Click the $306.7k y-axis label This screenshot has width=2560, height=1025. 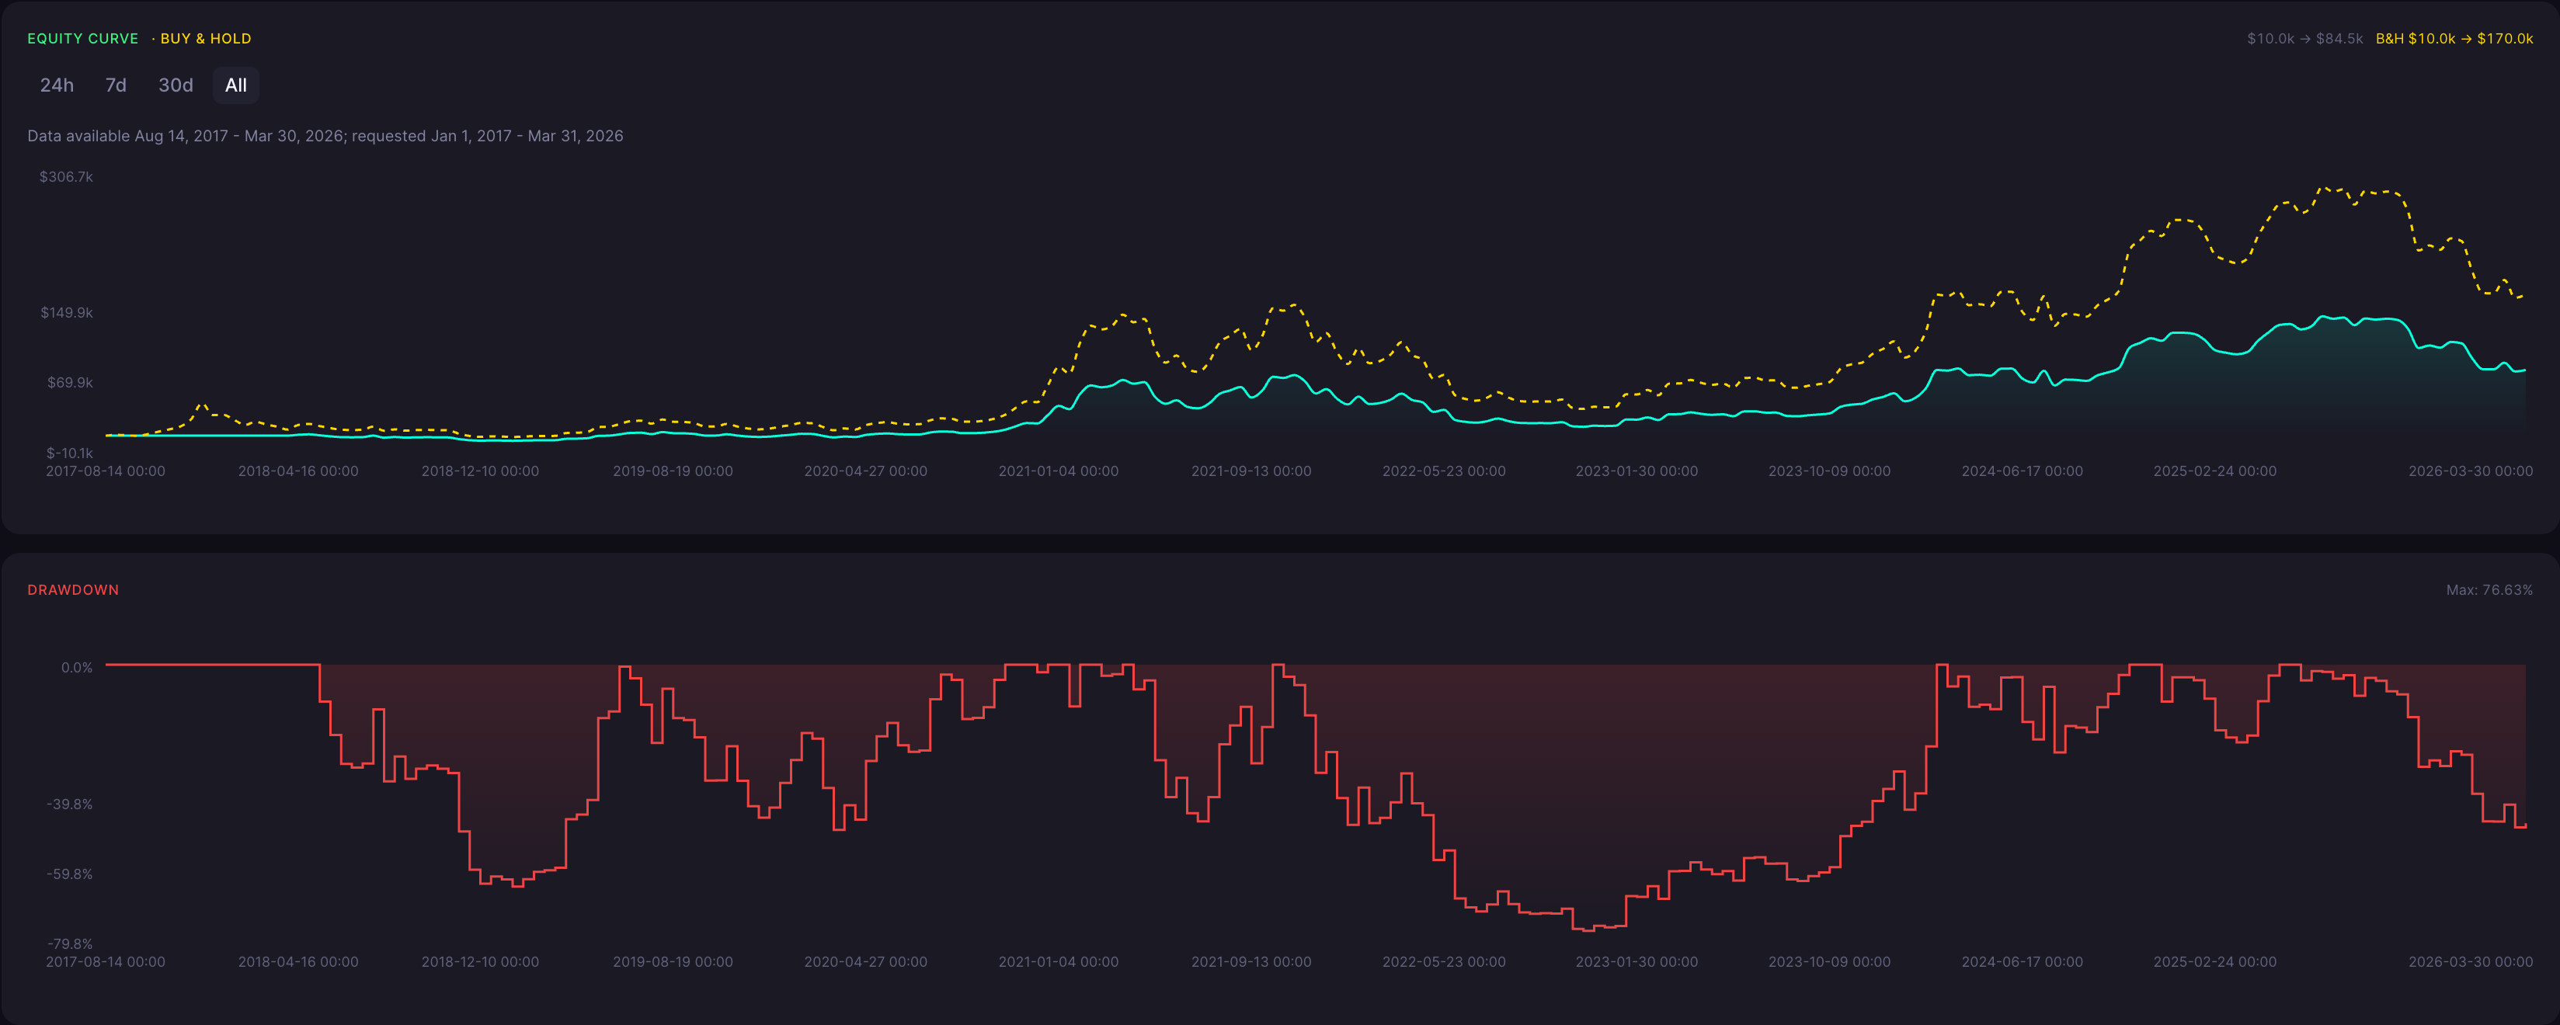(65, 177)
